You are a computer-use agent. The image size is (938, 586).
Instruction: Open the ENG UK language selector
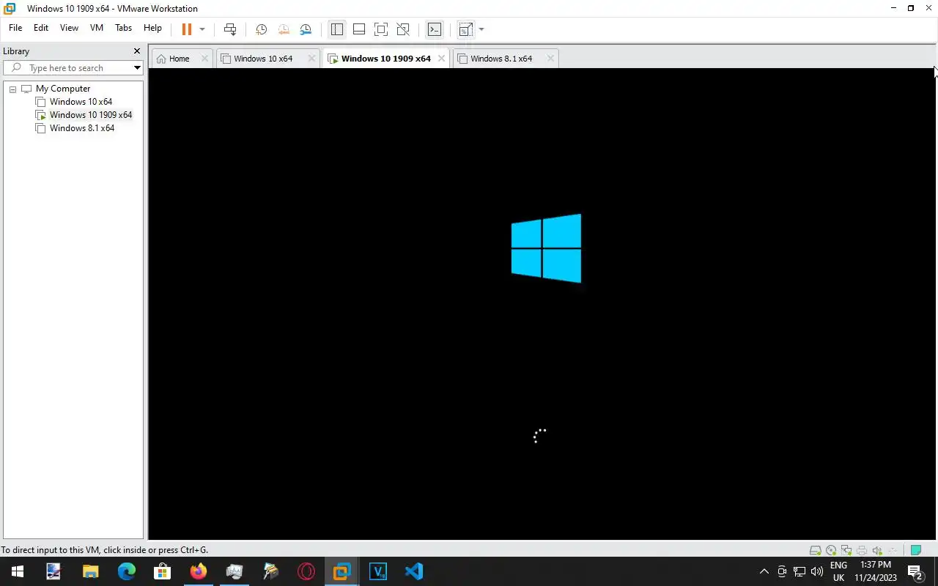(838, 571)
